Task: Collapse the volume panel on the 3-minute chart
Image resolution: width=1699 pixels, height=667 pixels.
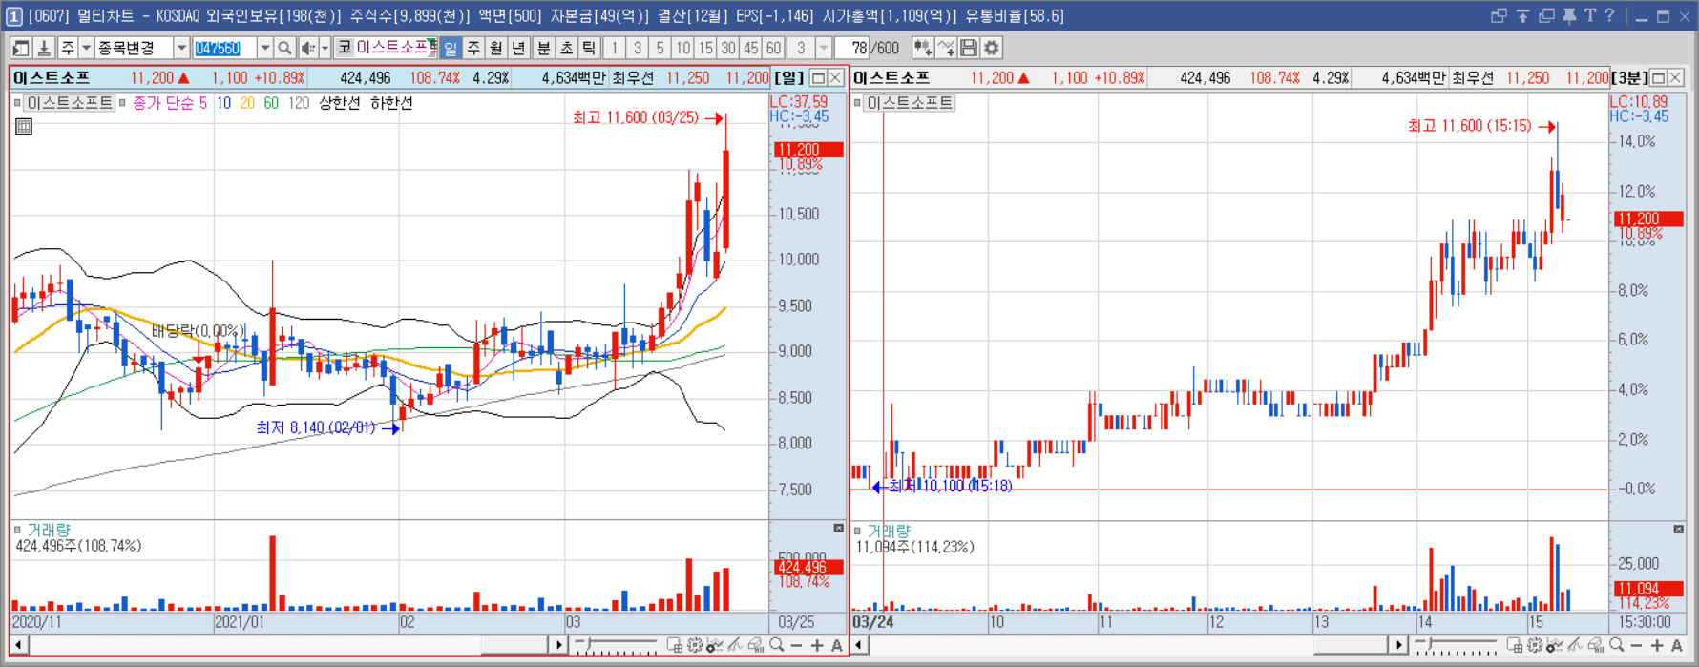Action: pos(1678,529)
